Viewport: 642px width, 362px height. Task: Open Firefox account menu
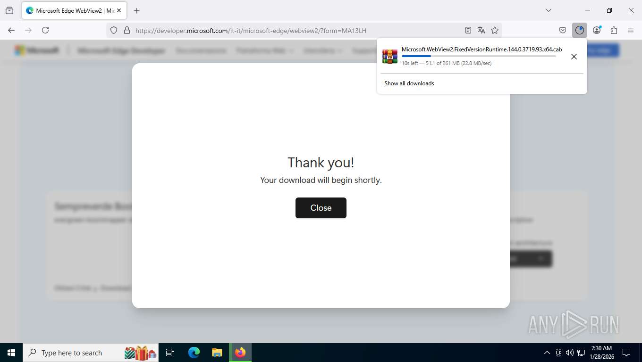(597, 30)
